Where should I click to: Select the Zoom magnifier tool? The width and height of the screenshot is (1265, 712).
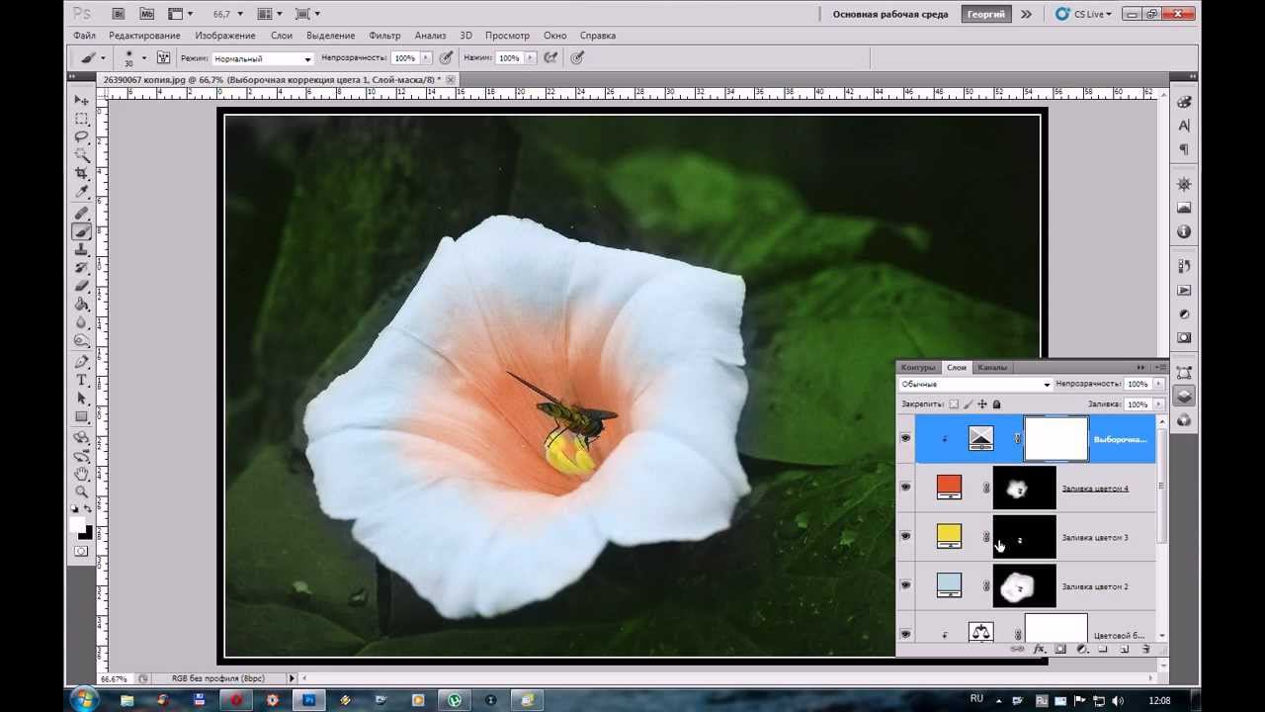tap(82, 491)
